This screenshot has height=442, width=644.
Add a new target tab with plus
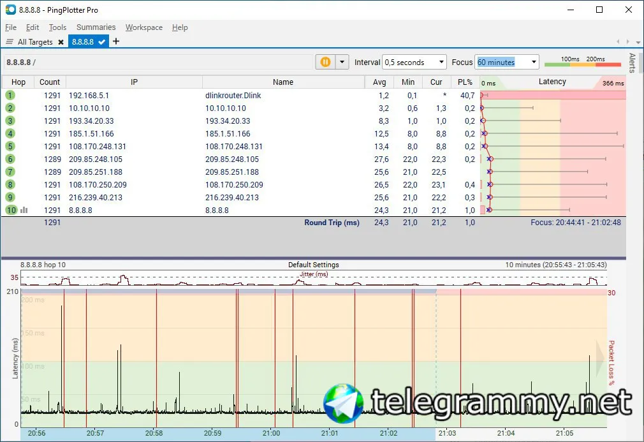pyautogui.click(x=116, y=41)
